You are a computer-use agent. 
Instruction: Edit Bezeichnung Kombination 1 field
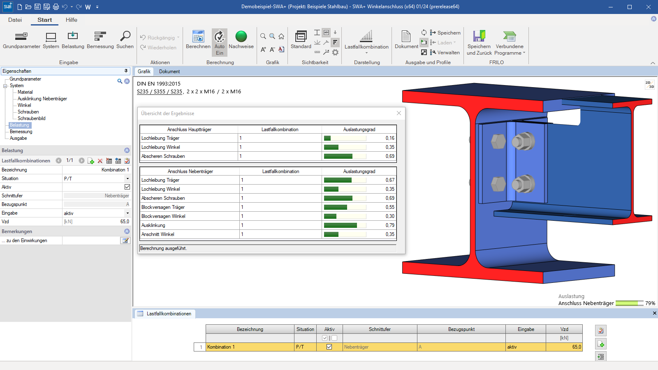(x=96, y=170)
